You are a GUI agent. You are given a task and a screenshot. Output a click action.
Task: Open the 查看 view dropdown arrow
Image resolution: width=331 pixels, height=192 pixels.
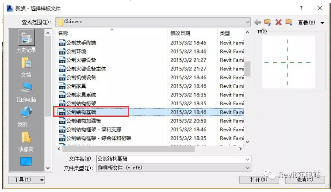click(x=322, y=23)
